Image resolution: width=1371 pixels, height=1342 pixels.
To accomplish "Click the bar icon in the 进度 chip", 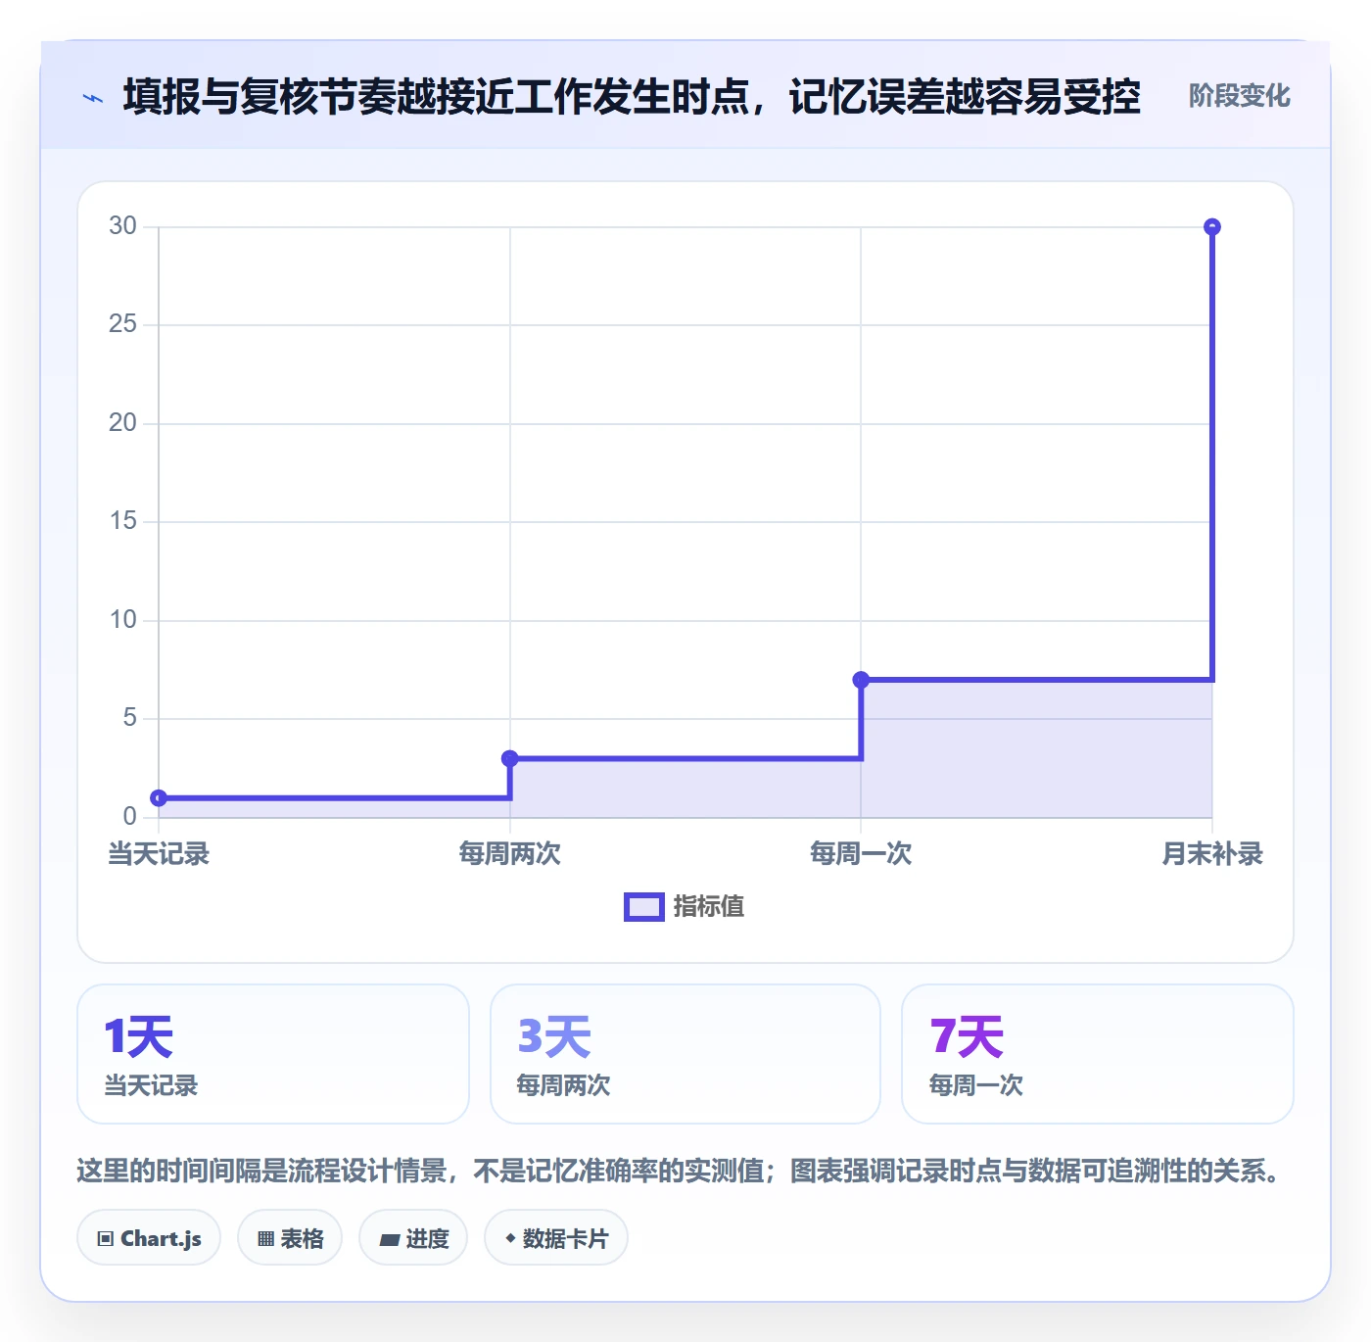I will click(x=389, y=1240).
